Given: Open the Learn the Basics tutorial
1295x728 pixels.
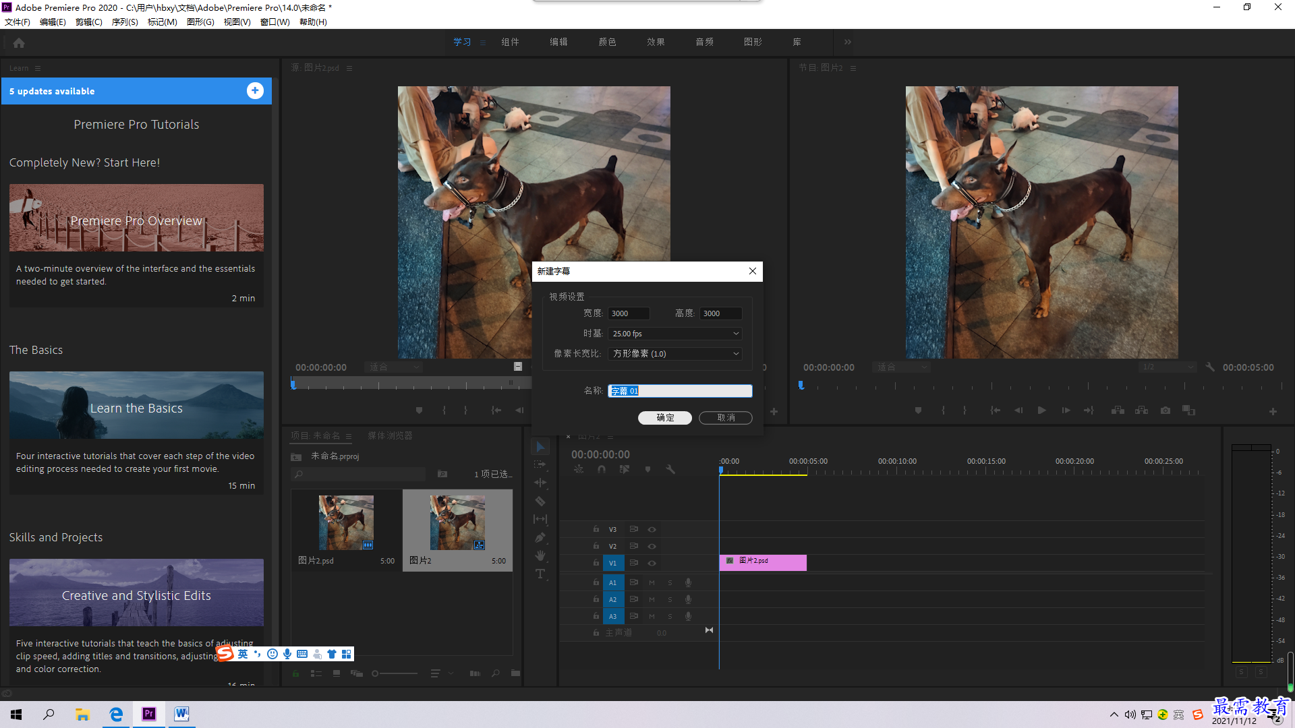Looking at the screenshot, I should (136, 405).
